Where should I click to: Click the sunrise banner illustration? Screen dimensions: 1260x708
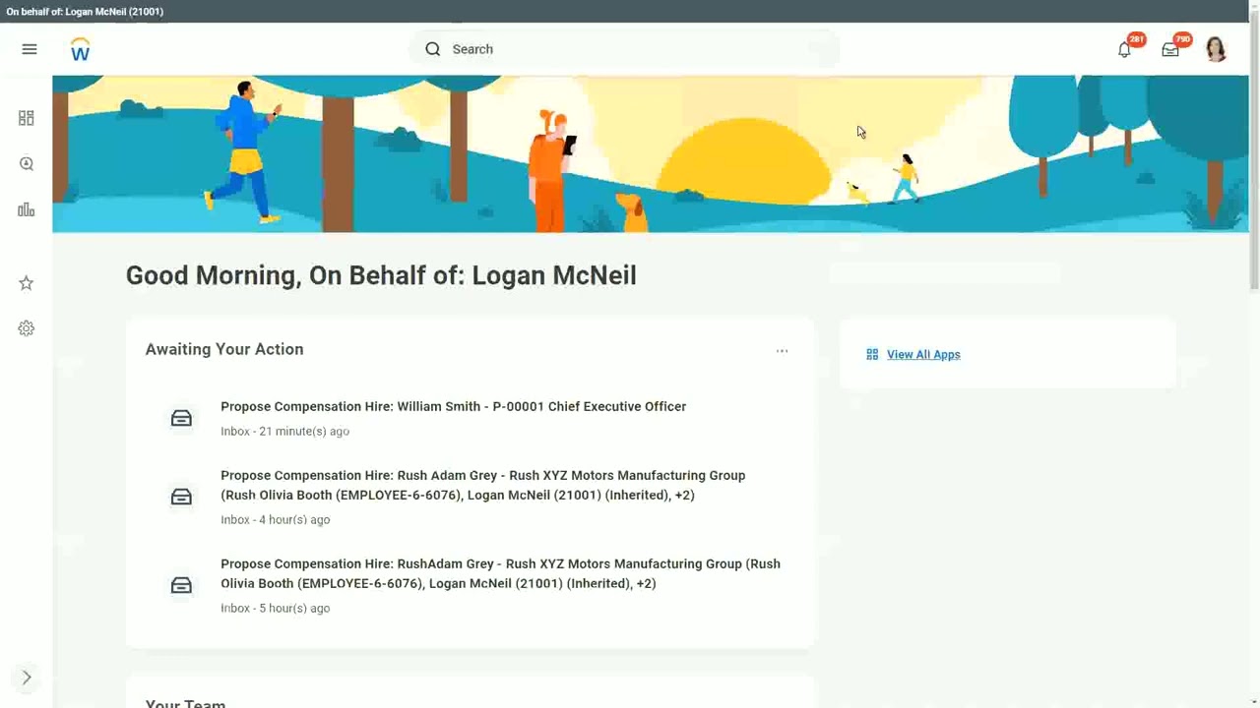click(x=650, y=154)
